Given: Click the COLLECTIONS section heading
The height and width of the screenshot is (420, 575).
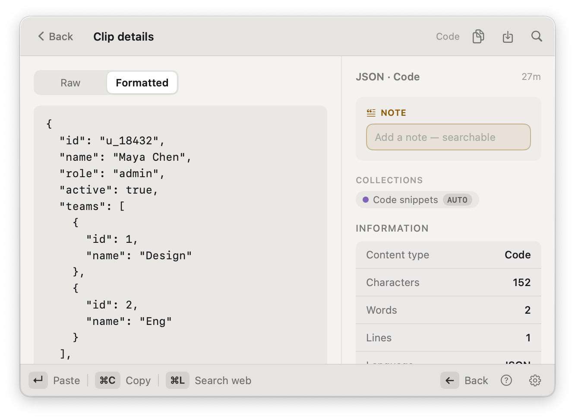Looking at the screenshot, I should [389, 180].
